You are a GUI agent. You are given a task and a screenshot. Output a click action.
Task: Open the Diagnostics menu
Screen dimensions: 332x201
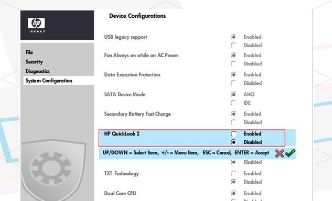[x=37, y=71]
